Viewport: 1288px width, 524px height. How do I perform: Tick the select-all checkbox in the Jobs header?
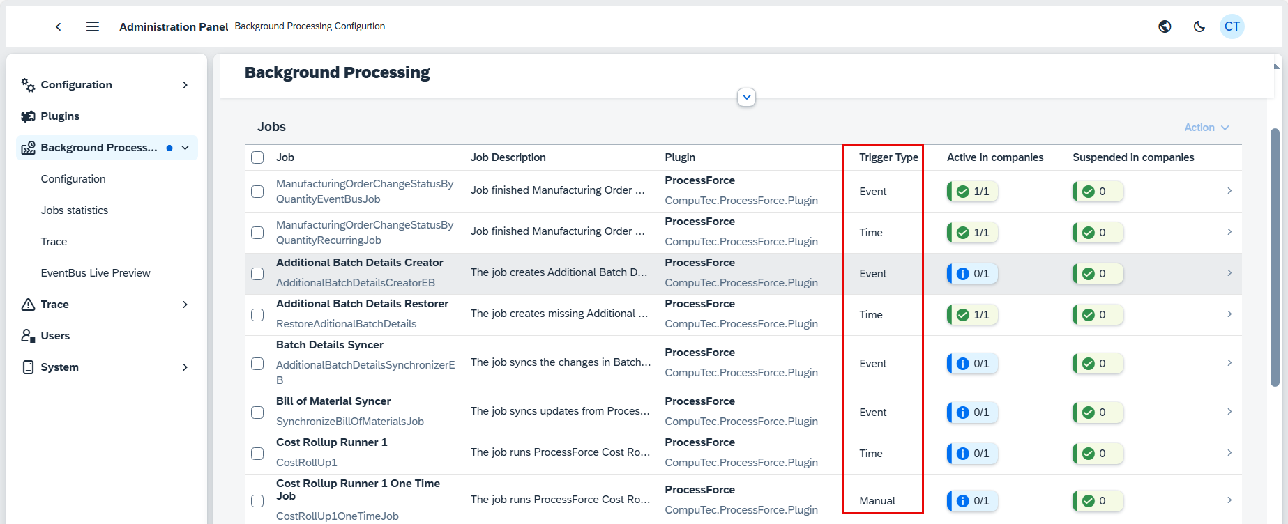point(257,157)
